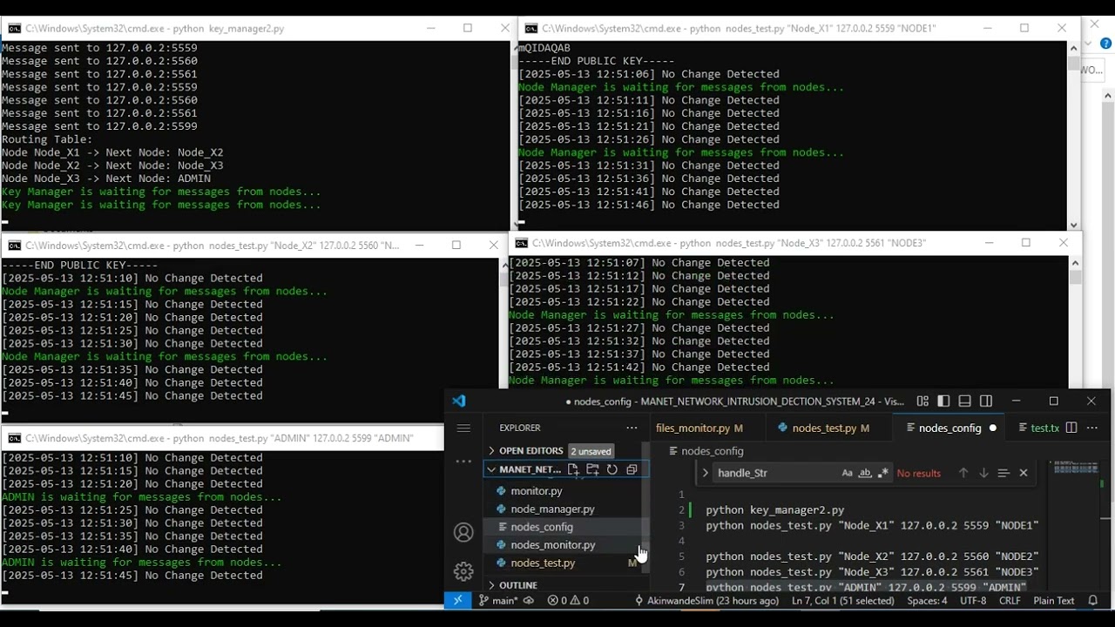The image size is (1115, 627).
Task: Click cmd icon in Node_X2 window title bar
Action: [x=14, y=246]
